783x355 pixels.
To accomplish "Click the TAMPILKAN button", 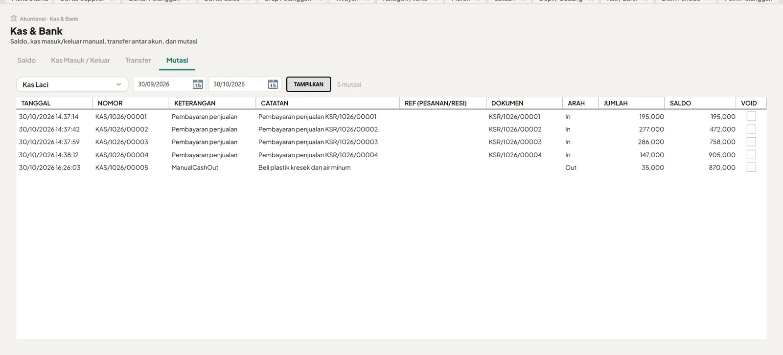I will click(309, 84).
